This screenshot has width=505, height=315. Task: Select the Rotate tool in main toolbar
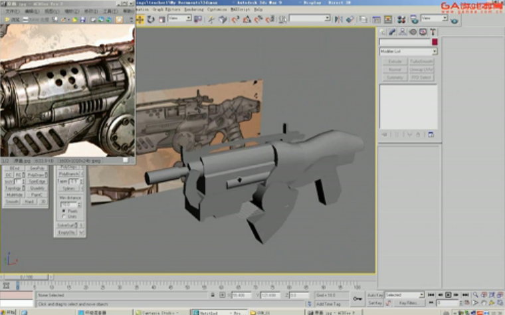(151, 20)
